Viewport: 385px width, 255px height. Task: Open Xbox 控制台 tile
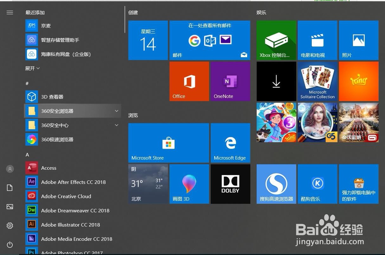click(276, 40)
